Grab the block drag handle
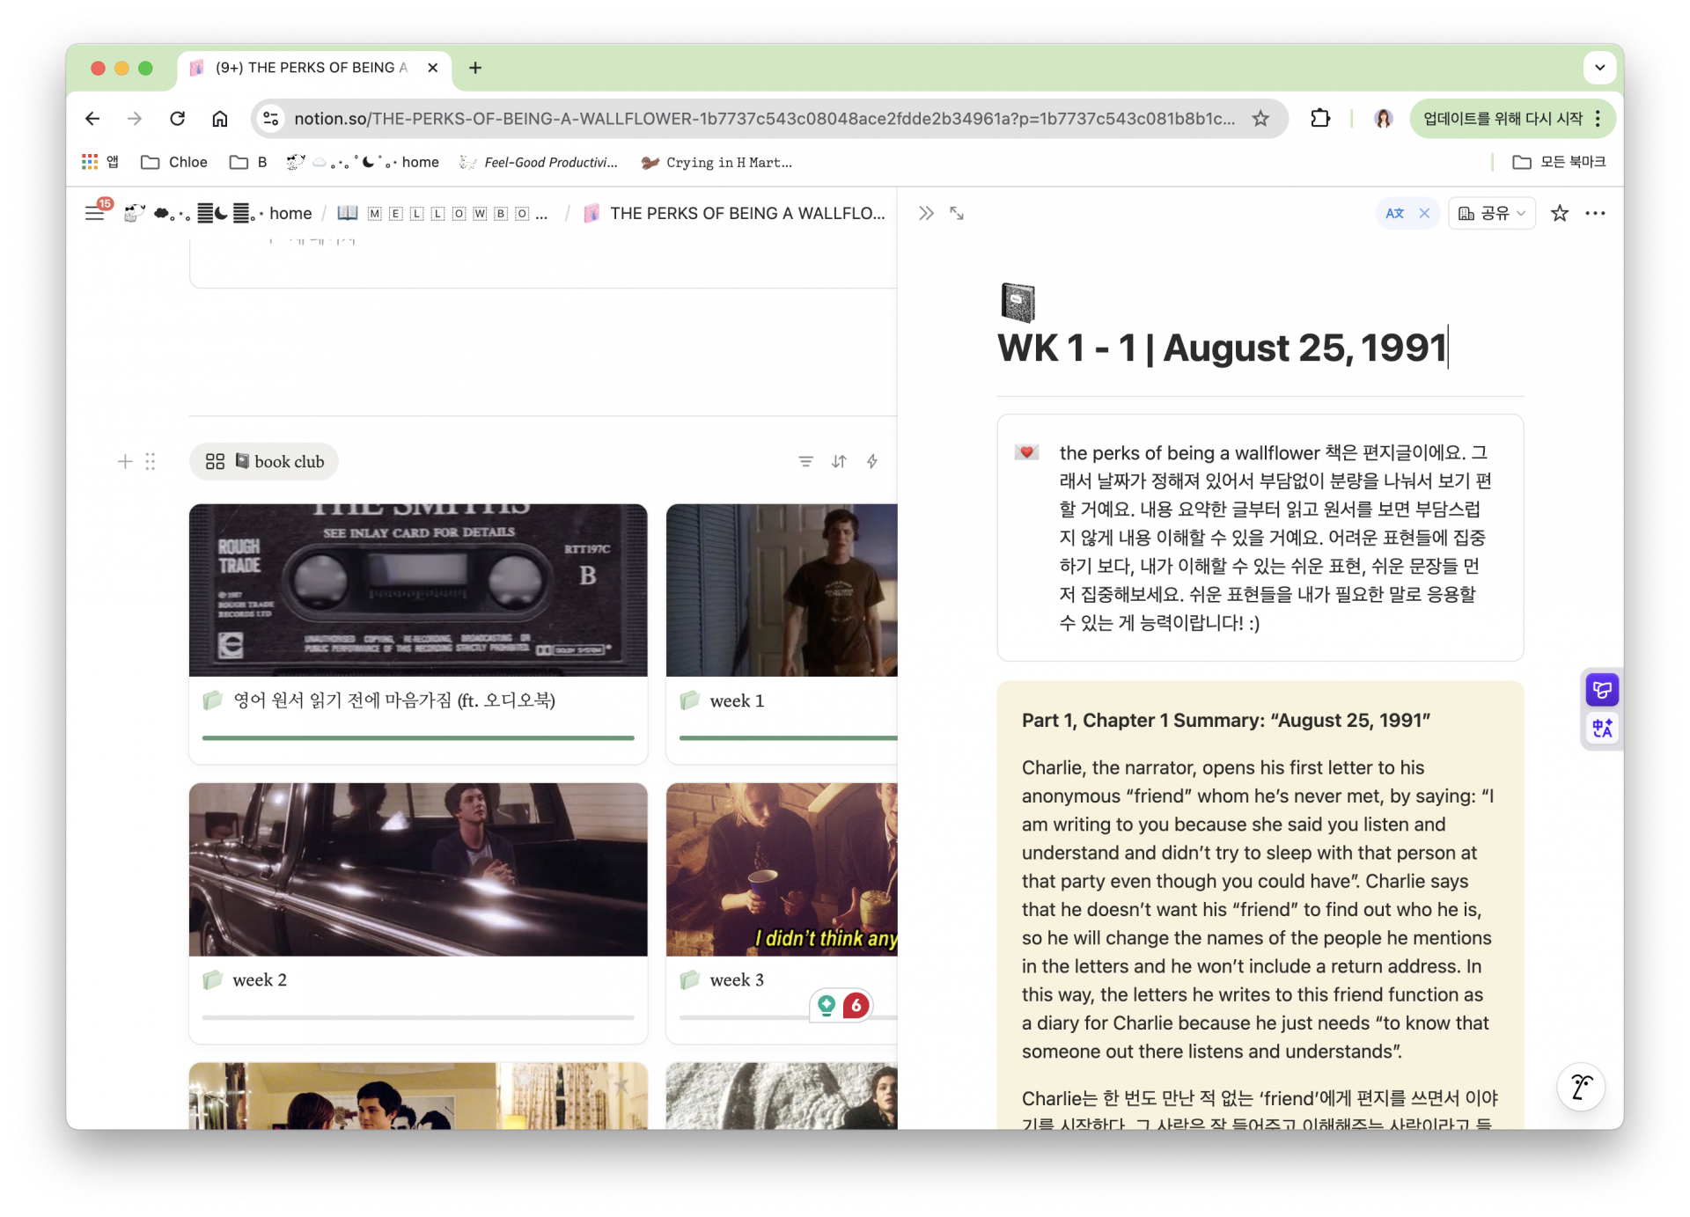This screenshot has height=1217, width=1690. pyautogui.click(x=151, y=461)
